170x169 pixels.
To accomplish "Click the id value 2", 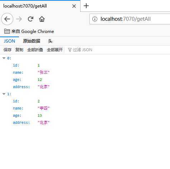I will 39,101.
